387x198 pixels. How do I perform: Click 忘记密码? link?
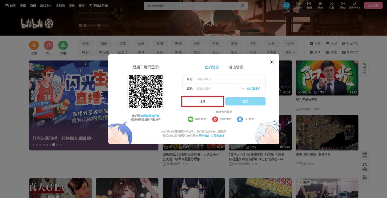click(x=253, y=88)
